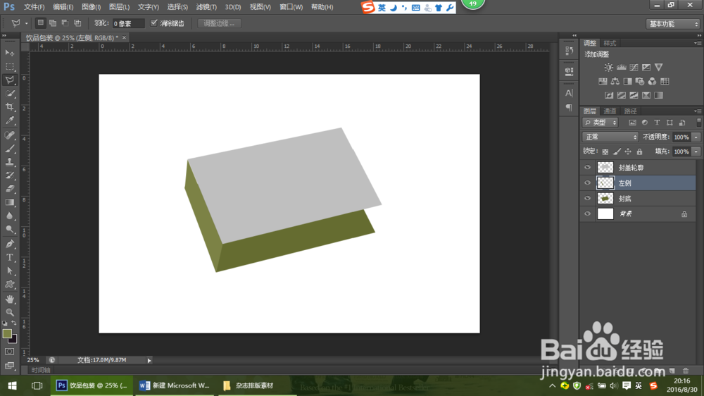The image size is (704, 396).
Task: Hide the 封盖轮廓 layer
Action: 587,168
